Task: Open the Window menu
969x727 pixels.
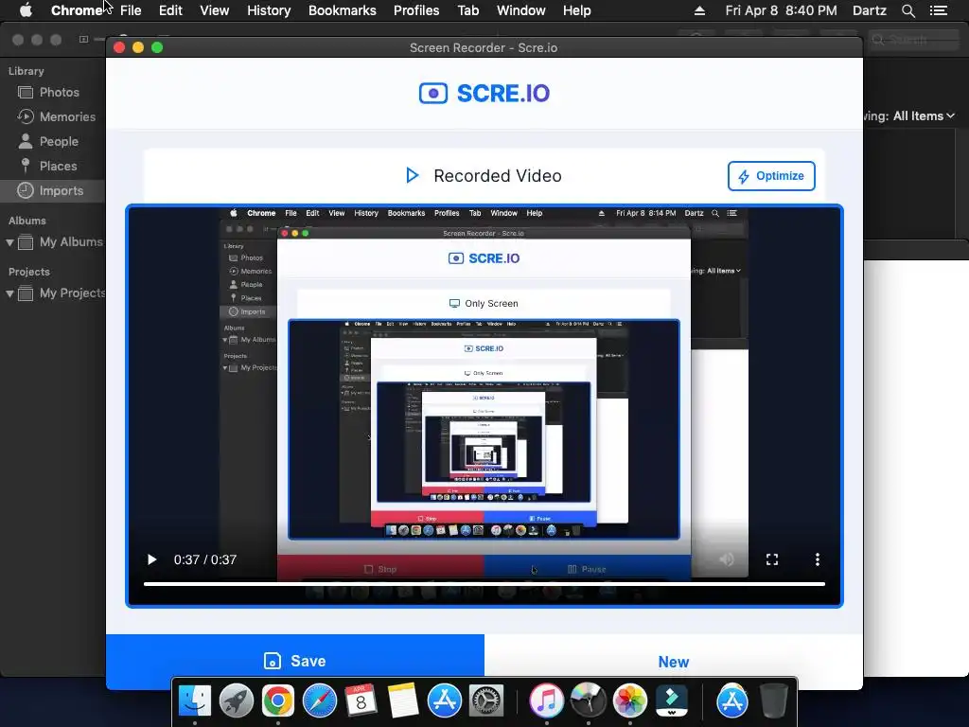Action: pyautogui.click(x=521, y=10)
